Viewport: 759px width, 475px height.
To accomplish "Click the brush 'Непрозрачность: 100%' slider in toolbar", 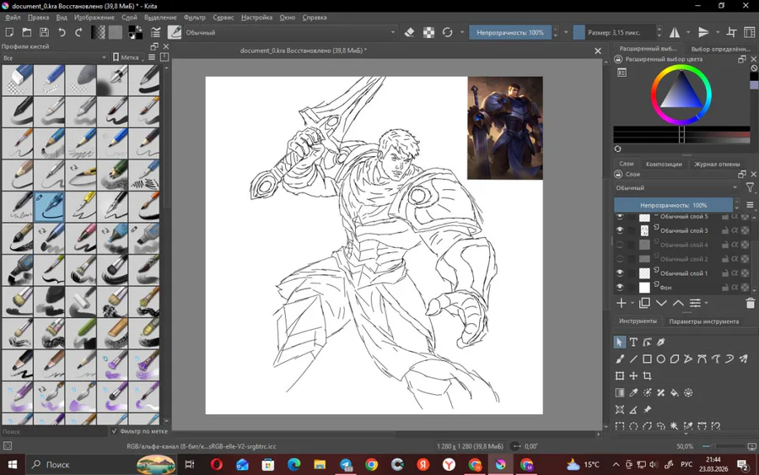I will tap(509, 33).
